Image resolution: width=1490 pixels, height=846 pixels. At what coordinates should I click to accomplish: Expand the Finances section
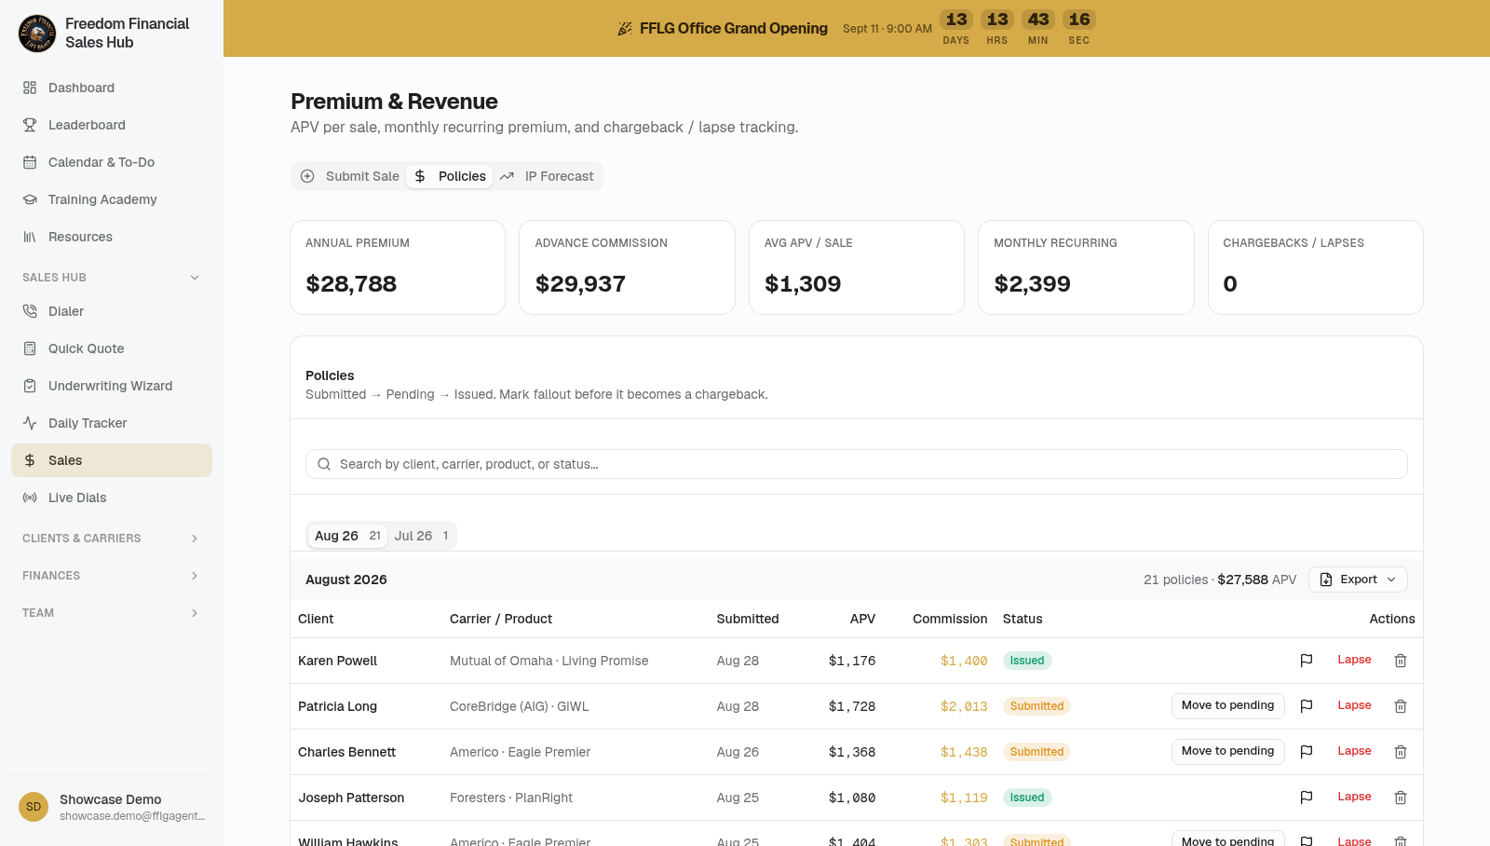112,576
